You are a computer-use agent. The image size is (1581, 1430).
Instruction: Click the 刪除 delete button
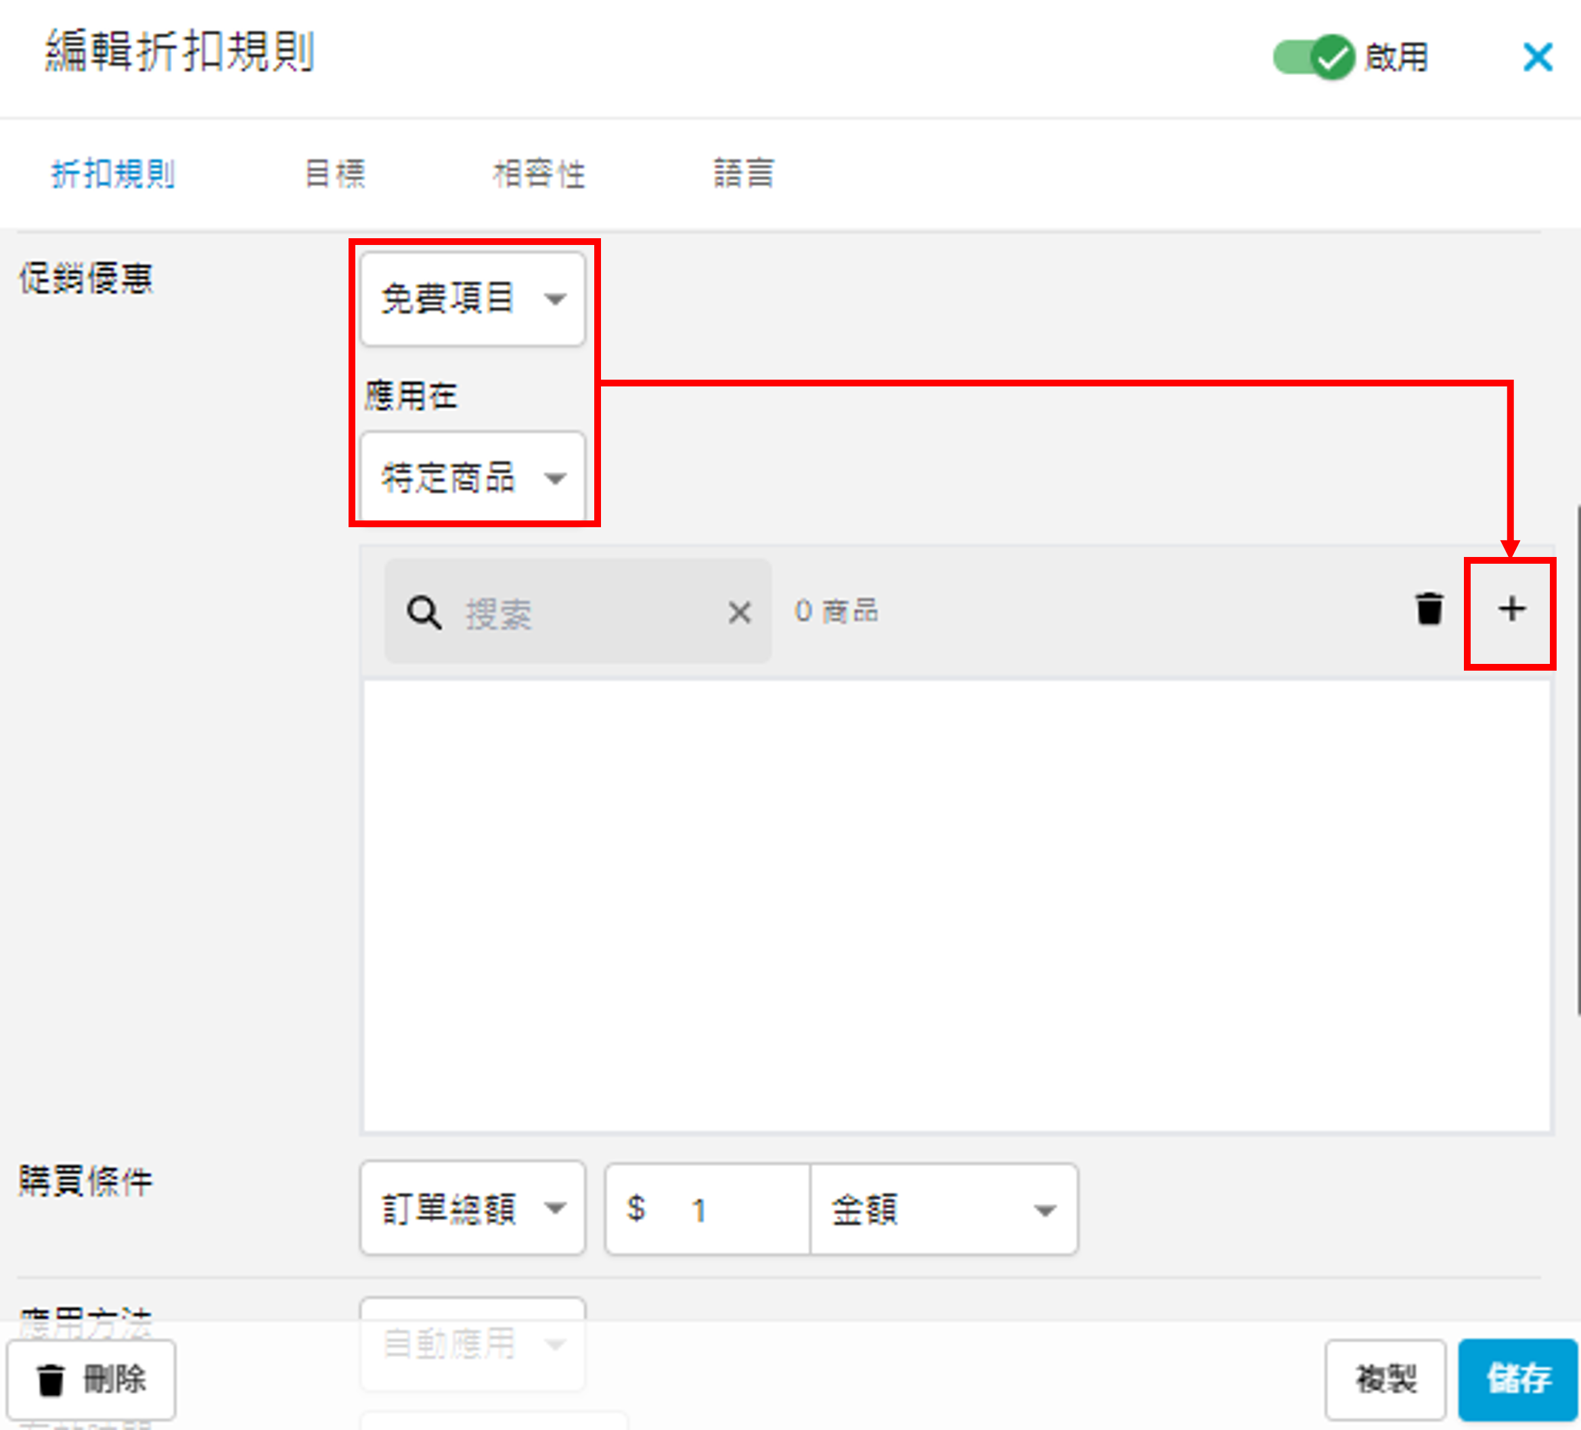92,1379
